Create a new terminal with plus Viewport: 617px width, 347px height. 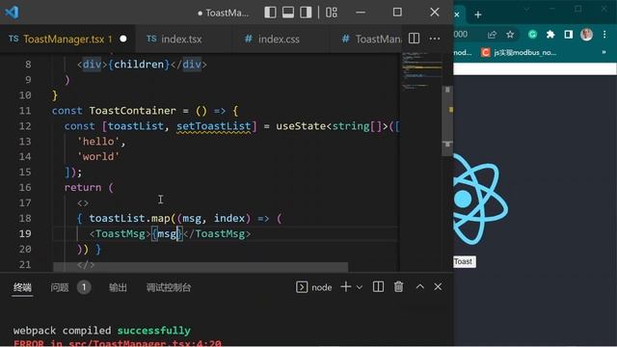pos(346,287)
